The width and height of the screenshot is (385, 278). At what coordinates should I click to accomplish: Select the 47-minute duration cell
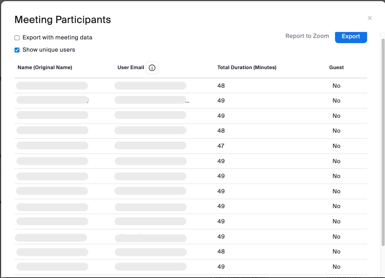[221, 146]
